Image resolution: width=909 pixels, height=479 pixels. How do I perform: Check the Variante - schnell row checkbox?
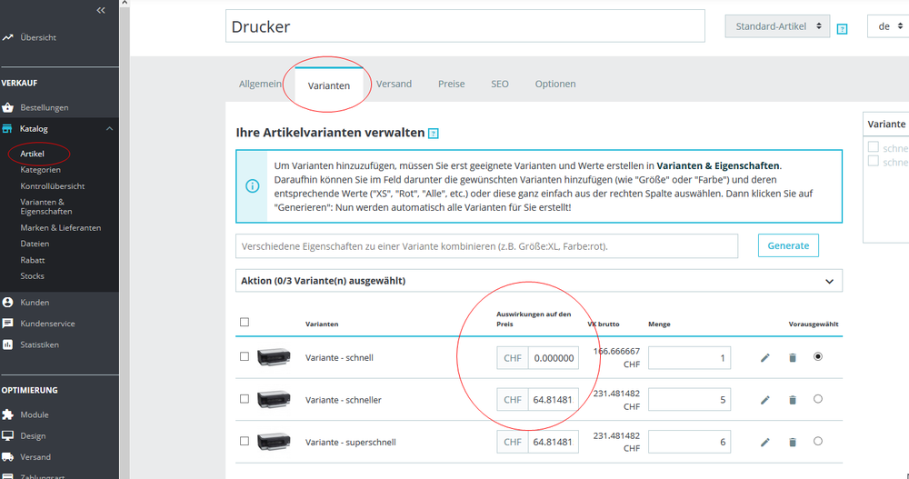point(245,356)
